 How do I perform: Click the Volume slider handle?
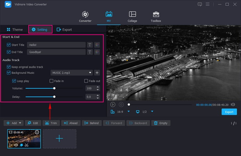(x=54, y=88)
